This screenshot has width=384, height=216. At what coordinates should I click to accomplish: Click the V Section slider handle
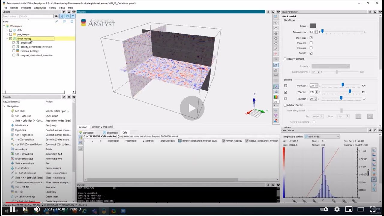(x=350, y=91)
